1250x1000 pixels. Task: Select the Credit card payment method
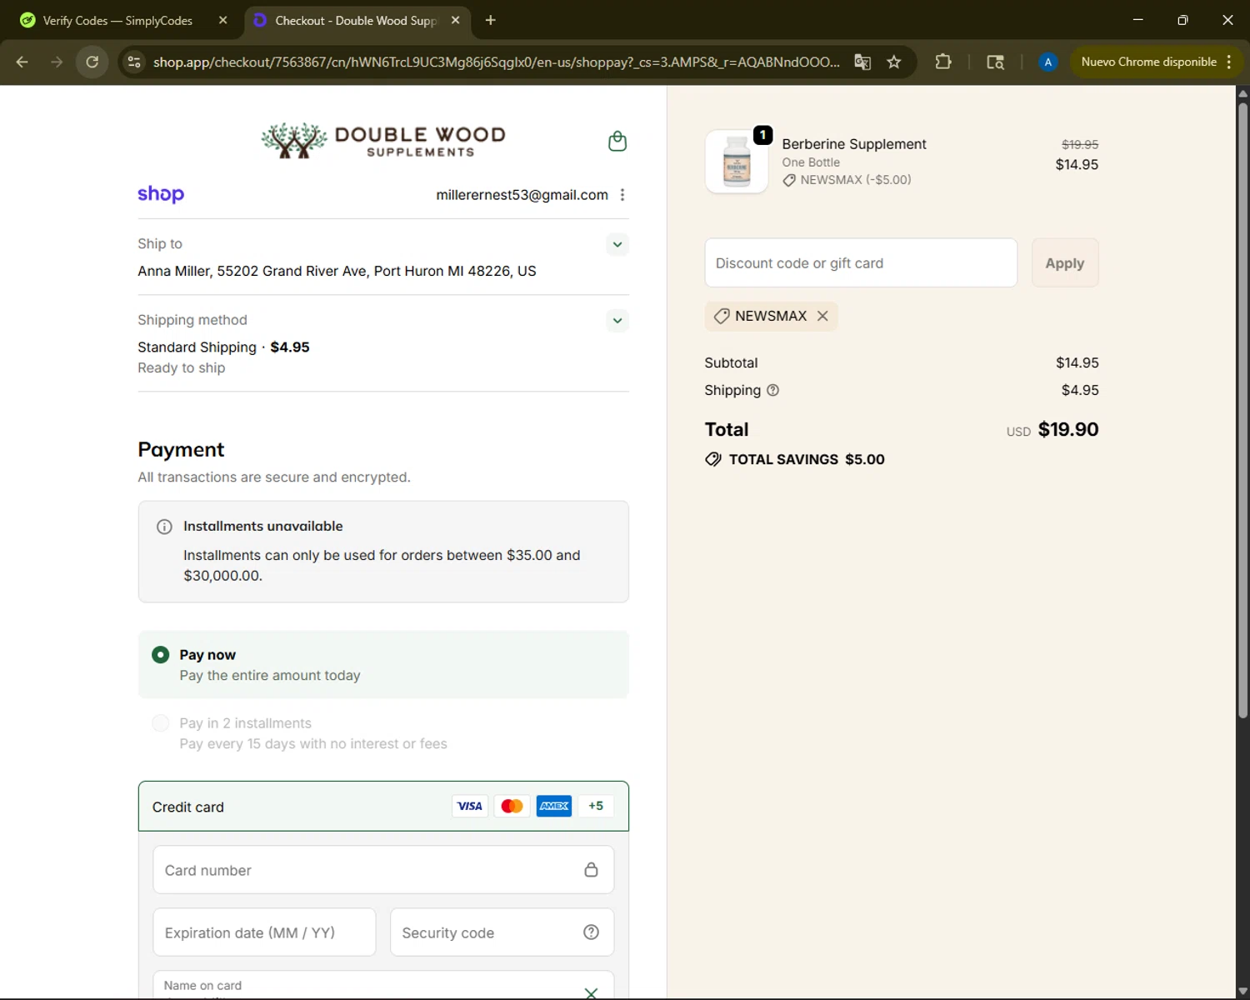[x=188, y=807]
